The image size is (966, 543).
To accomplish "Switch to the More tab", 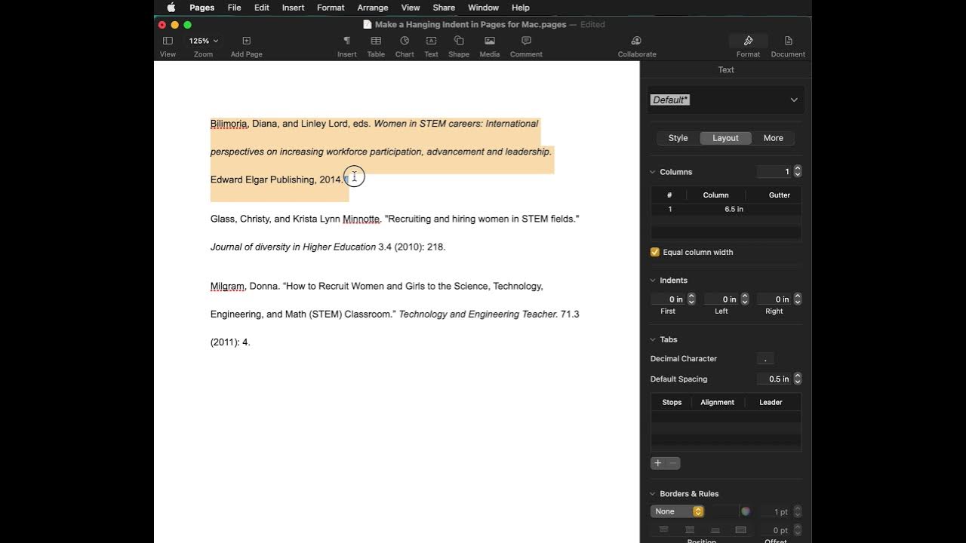I will click(773, 138).
